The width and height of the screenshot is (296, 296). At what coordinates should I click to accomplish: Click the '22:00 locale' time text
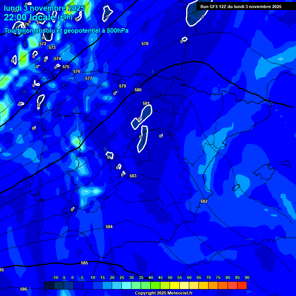coord(30,17)
